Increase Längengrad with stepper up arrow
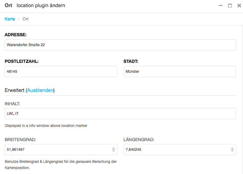This screenshot has width=243, height=174. 232,148
